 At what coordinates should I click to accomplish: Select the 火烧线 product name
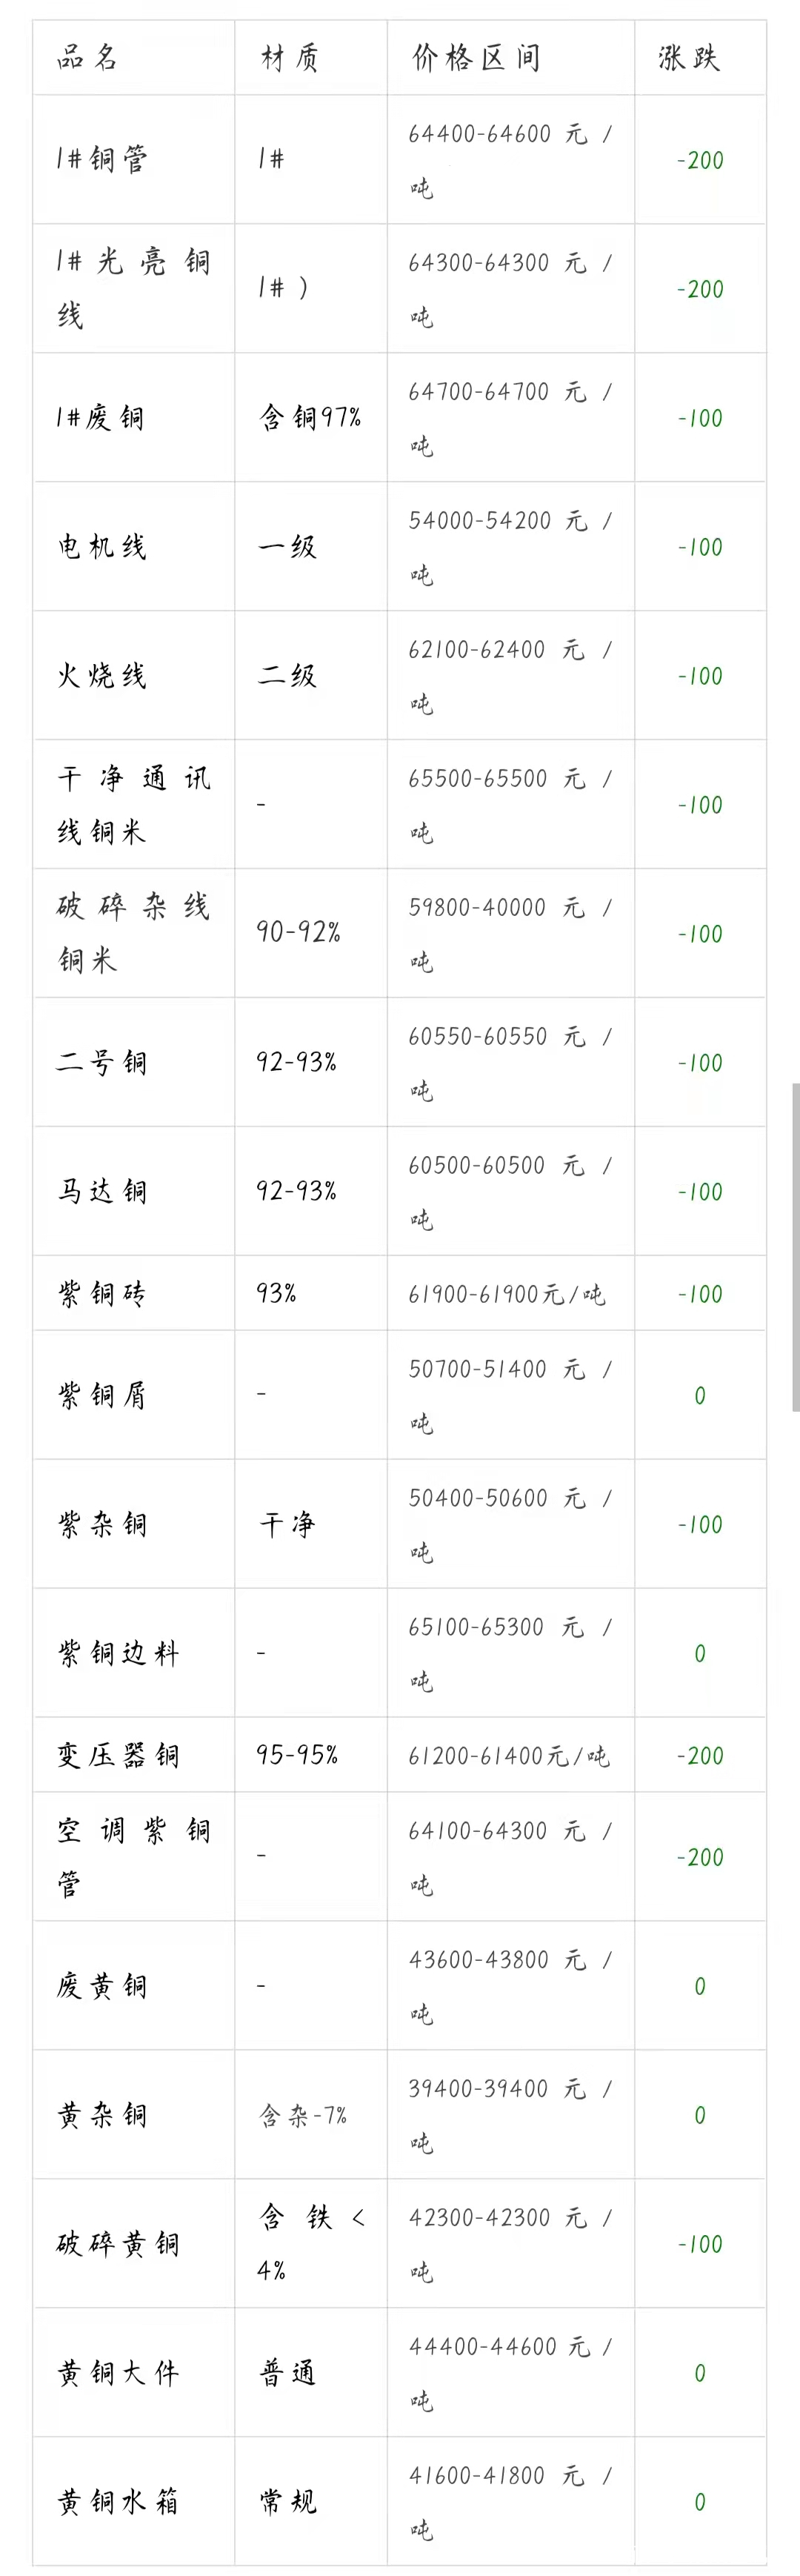[102, 675]
